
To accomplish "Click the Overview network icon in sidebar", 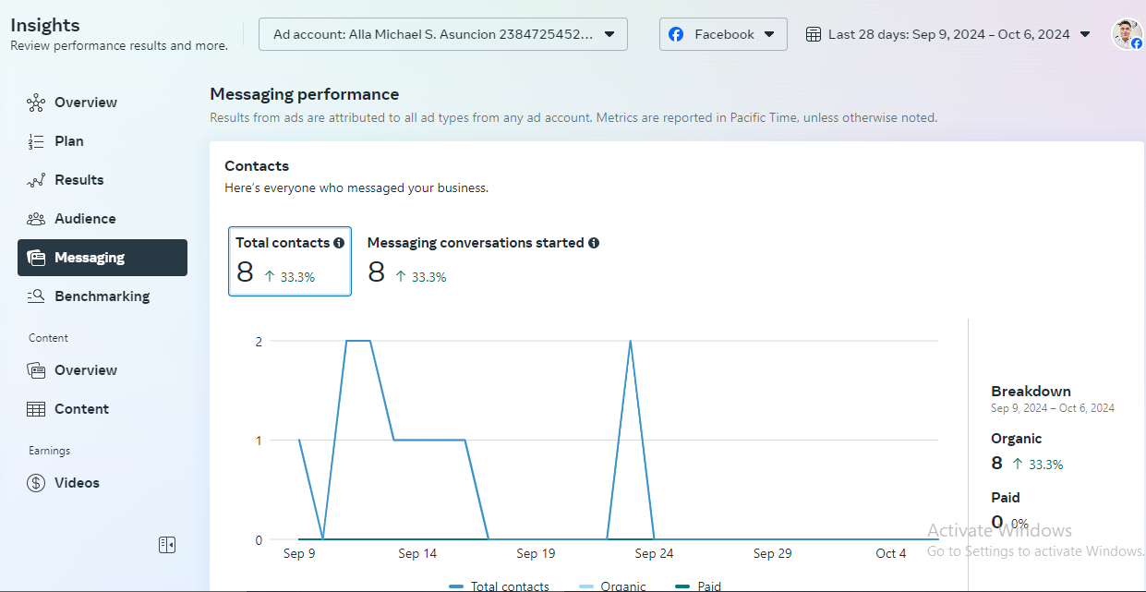I will click(36, 103).
